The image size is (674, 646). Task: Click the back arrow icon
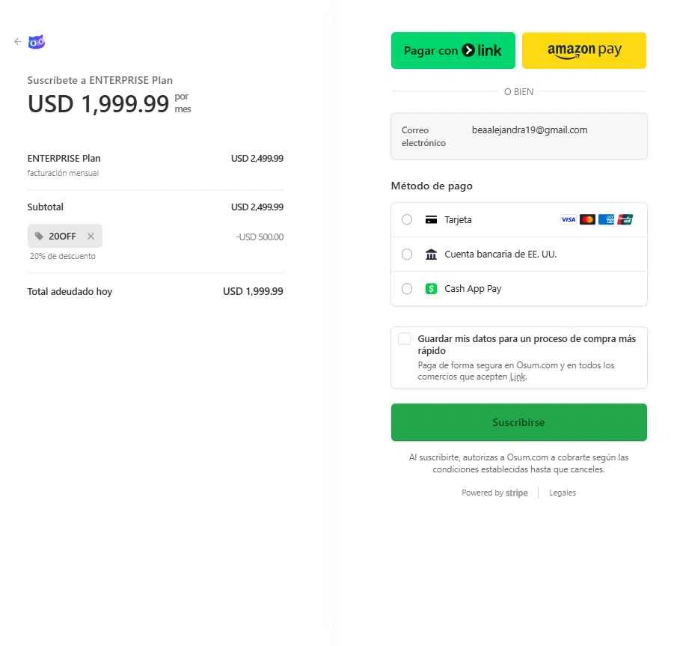pyautogui.click(x=17, y=42)
